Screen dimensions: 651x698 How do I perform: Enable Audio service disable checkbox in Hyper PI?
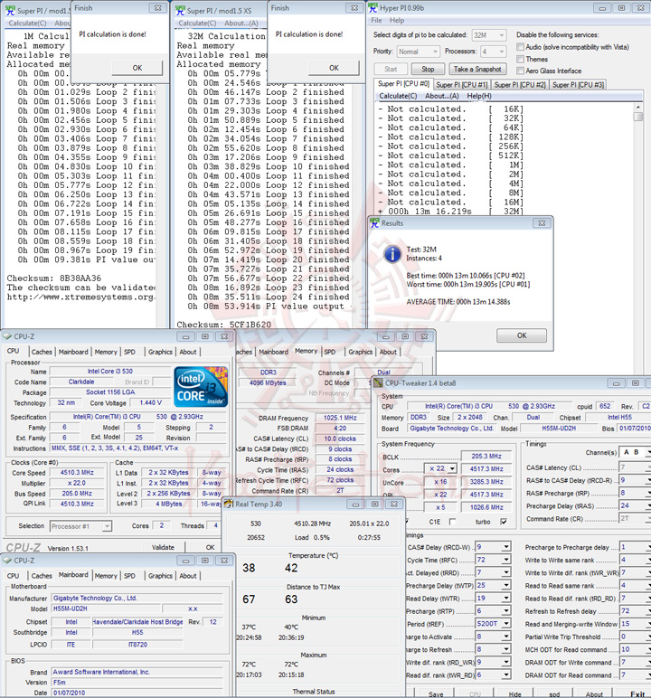pos(520,47)
